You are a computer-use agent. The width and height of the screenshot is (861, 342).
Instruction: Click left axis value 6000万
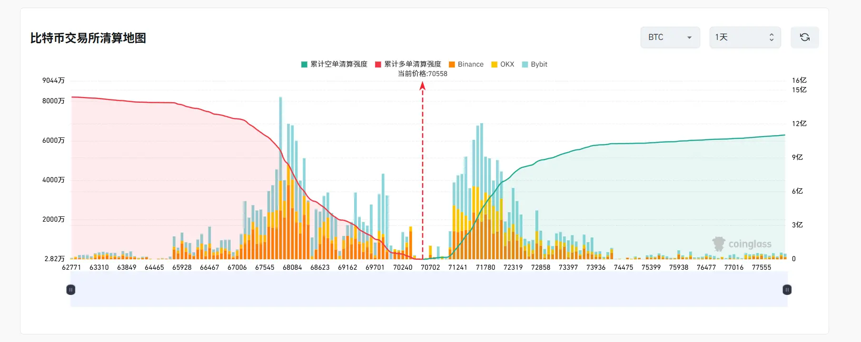pos(53,140)
